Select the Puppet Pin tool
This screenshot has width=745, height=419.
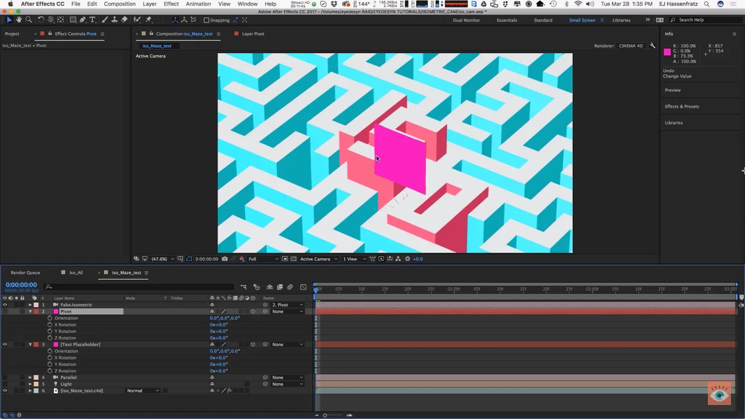(149, 20)
